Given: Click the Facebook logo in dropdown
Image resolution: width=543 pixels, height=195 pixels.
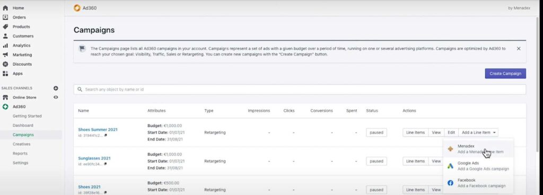Looking at the screenshot, I should pos(450,183).
